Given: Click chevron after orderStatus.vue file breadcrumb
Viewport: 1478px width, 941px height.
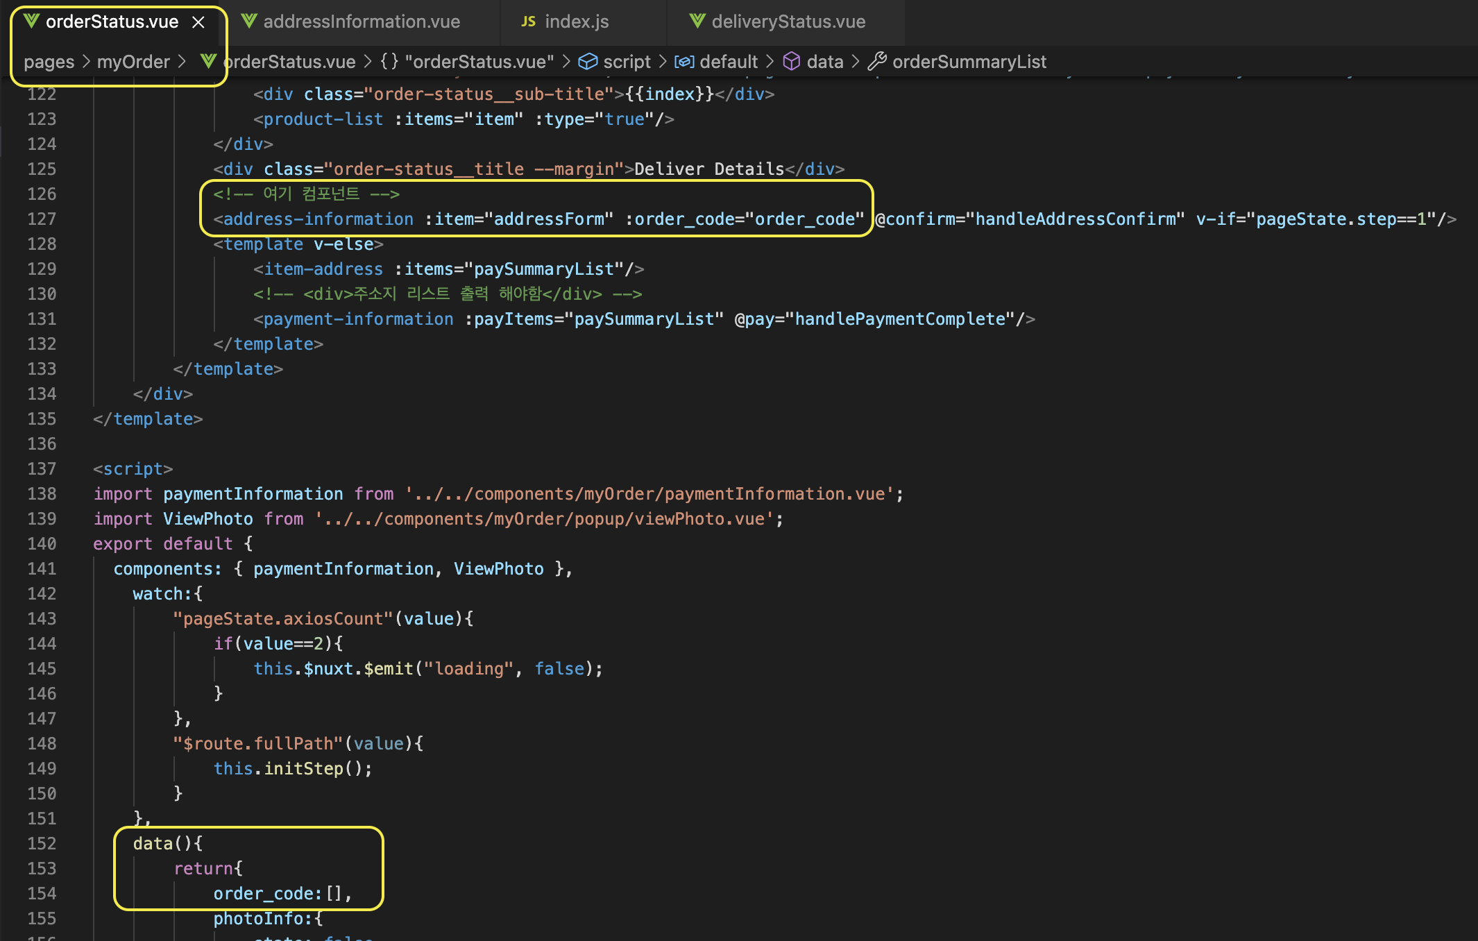Looking at the screenshot, I should click(x=367, y=62).
